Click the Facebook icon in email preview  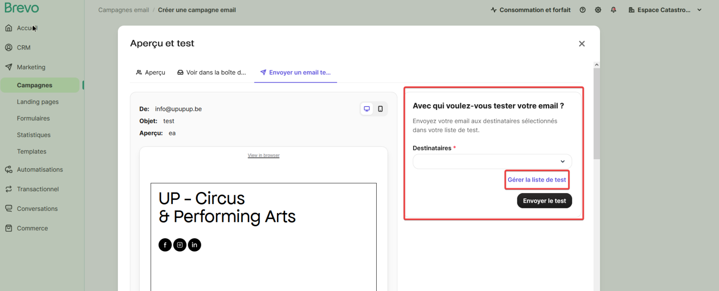(165, 245)
